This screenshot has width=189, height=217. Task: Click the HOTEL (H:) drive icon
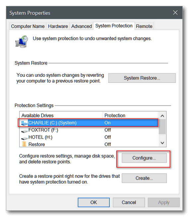tap(24, 138)
